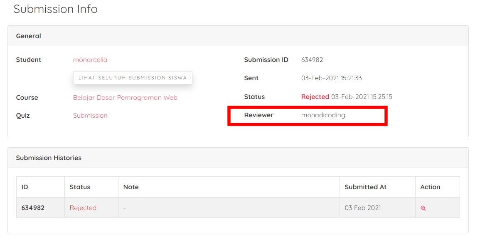Select the General section header

28,36
